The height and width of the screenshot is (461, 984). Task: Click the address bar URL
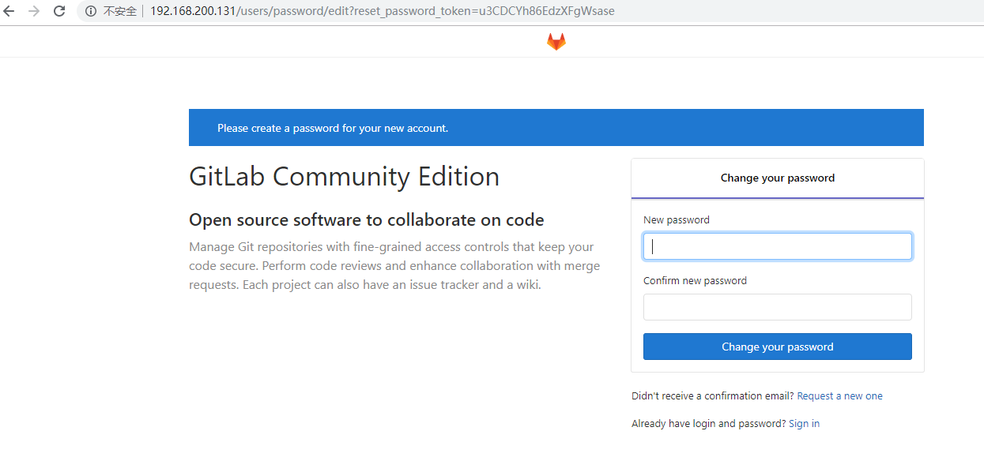tap(383, 11)
